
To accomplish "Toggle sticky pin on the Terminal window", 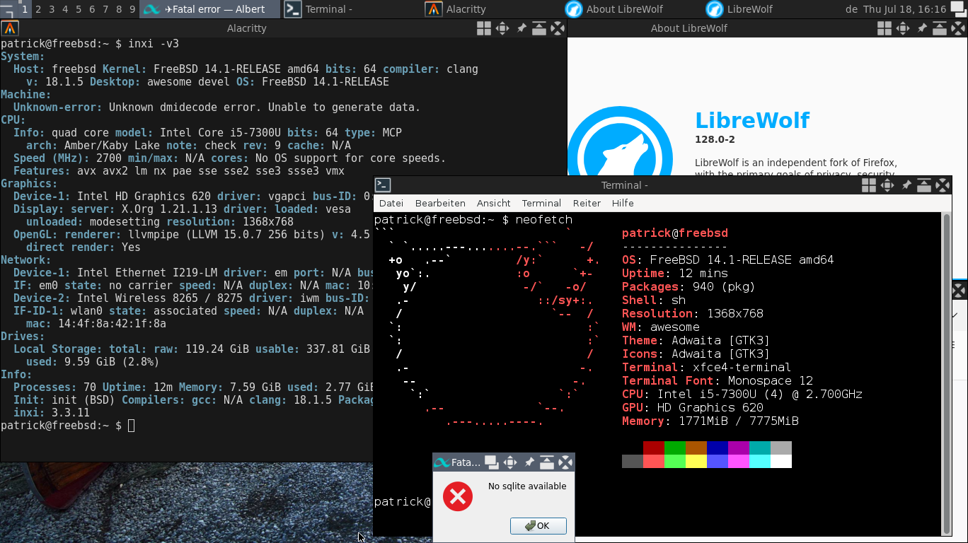I will click(x=906, y=185).
